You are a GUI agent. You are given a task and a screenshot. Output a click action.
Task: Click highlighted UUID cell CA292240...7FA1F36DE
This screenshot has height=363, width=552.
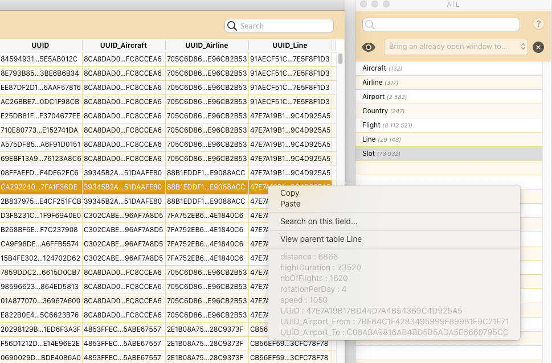pyautogui.click(x=41, y=187)
